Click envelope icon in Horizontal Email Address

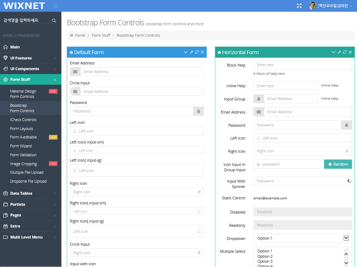pyautogui.click(x=258, y=112)
